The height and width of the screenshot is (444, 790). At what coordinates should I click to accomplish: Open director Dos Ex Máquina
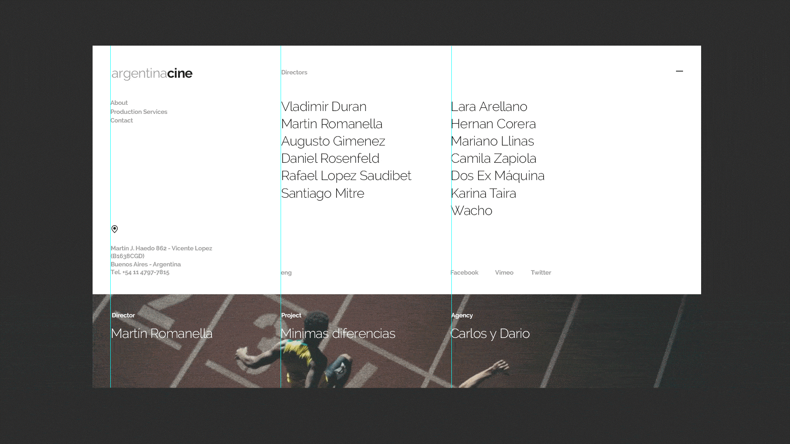pyautogui.click(x=497, y=176)
